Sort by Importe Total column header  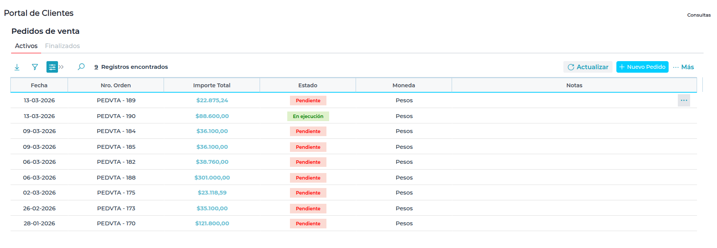212,85
